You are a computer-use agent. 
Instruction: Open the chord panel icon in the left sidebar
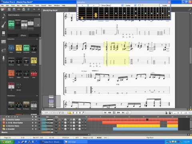[x=4, y=42]
